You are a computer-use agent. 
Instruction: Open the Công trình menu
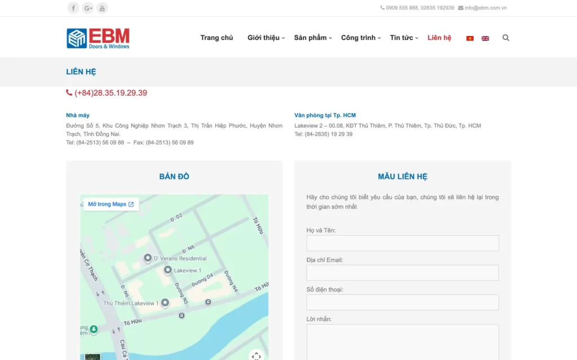(358, 38)
